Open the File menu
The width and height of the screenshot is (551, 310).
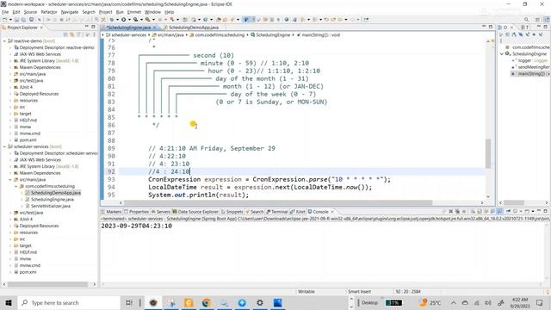pos(5,12)
